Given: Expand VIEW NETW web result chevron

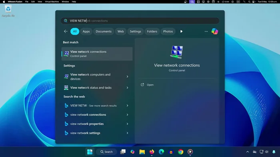Looking at the screenshot, I should pyautogui.click(x=127, y=106).
